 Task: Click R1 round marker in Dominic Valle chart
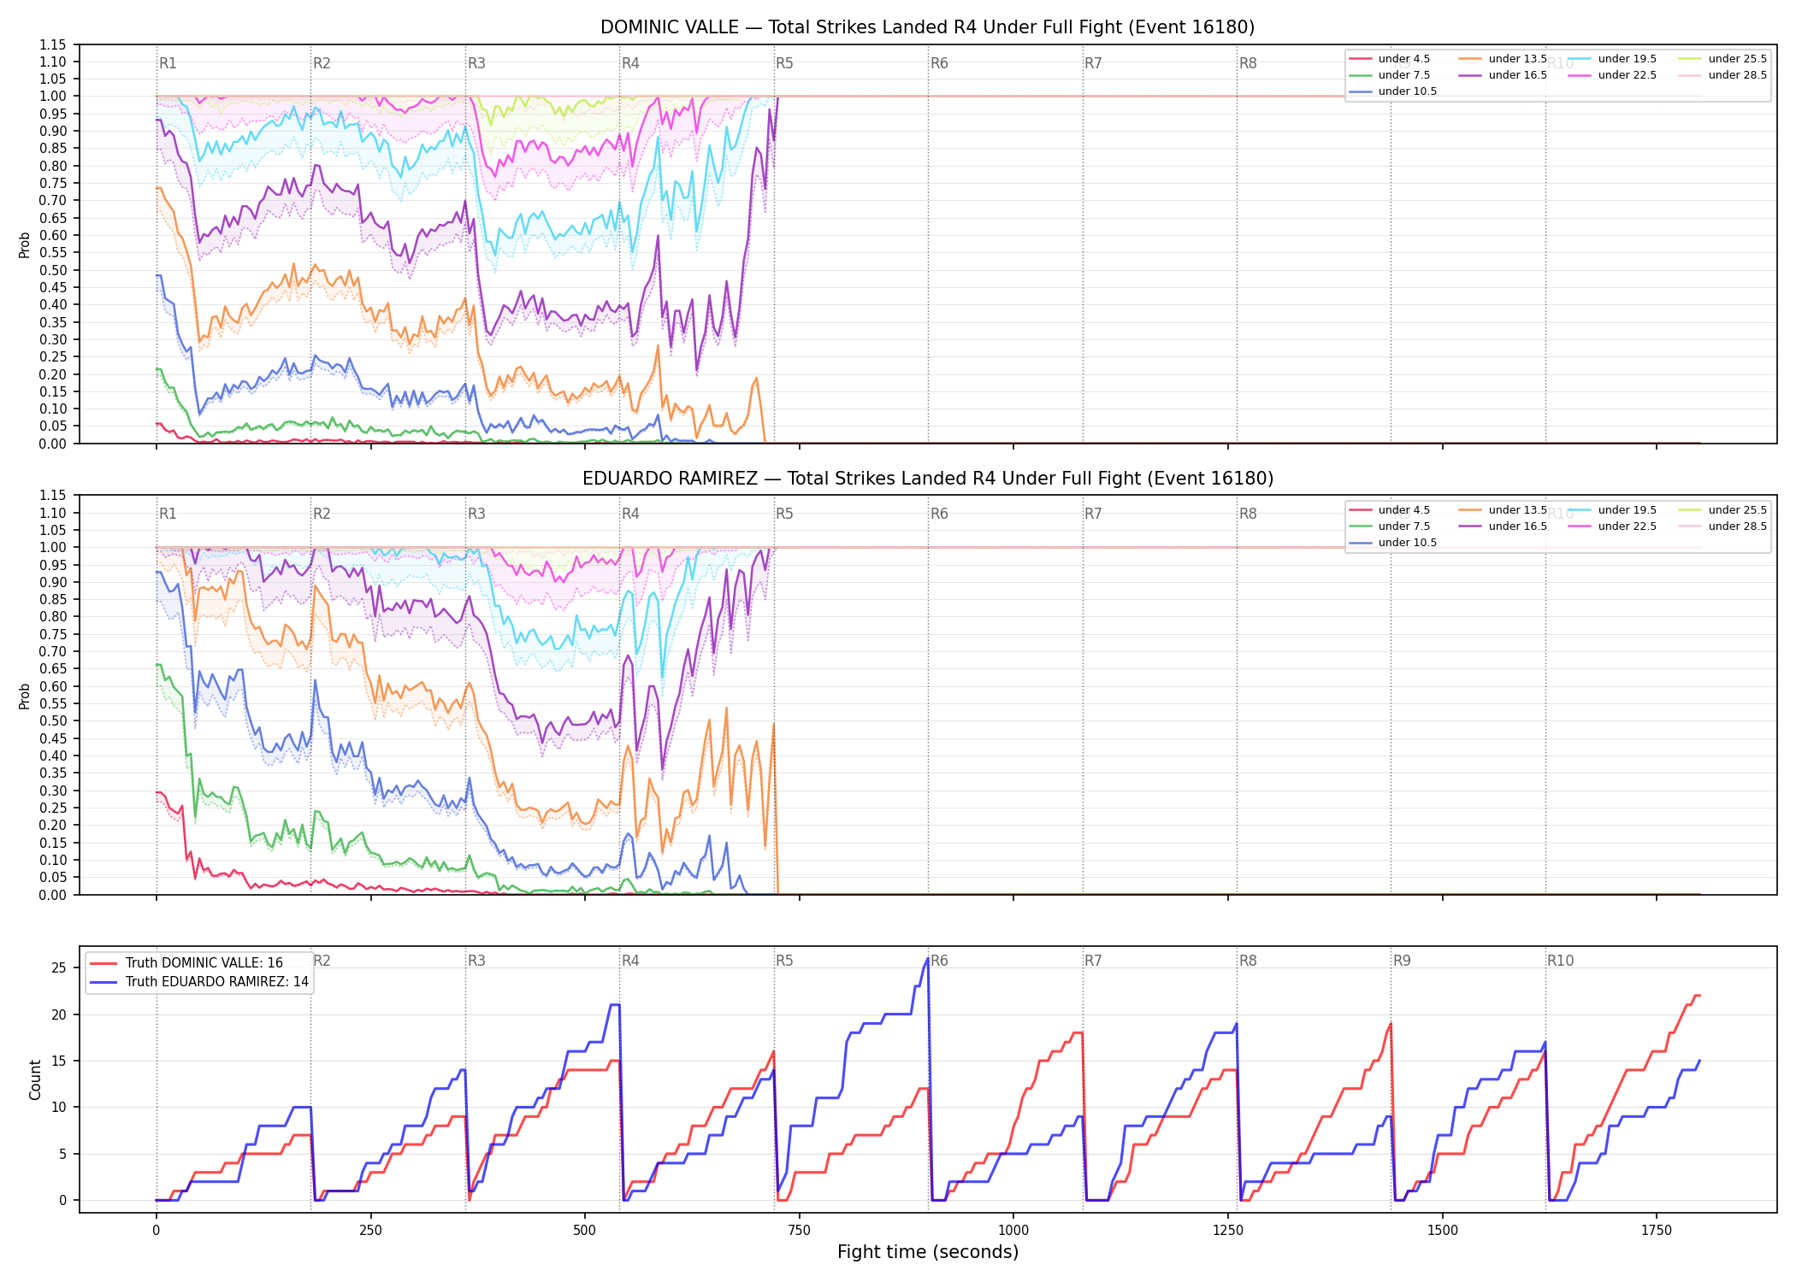tap(168, 63)
